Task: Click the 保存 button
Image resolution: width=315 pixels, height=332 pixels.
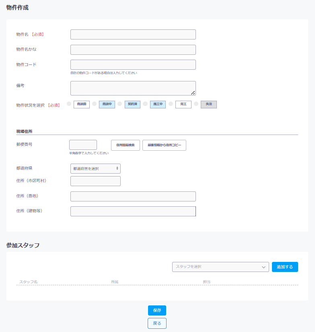Action: coord(157,310)
